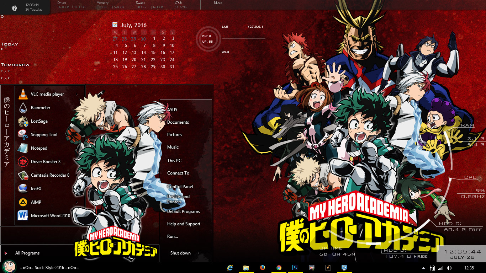Open Music in the Start menu
The width and height of the screenshot is (486, 273).
click(x=173, y=147)
